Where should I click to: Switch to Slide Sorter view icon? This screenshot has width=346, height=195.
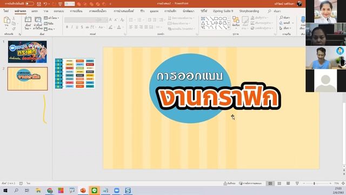(x=279, y=184)
